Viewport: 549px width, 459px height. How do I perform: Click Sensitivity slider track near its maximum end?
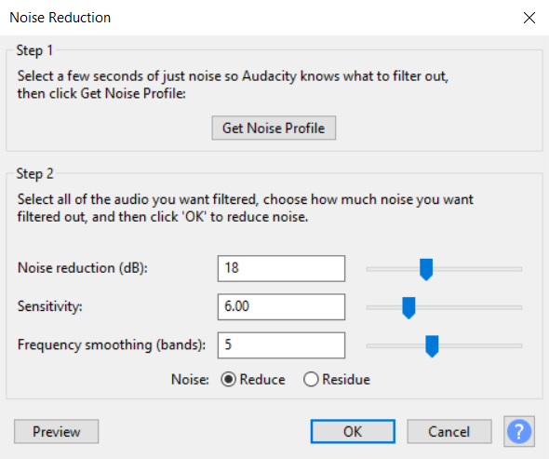[516, 307]
